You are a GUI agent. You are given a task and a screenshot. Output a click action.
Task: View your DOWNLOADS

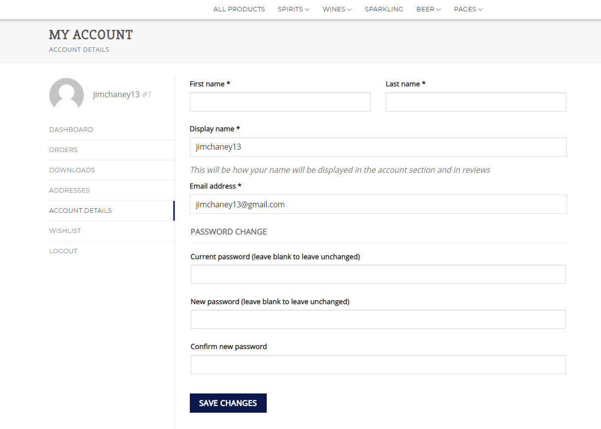tap(72, 170)
